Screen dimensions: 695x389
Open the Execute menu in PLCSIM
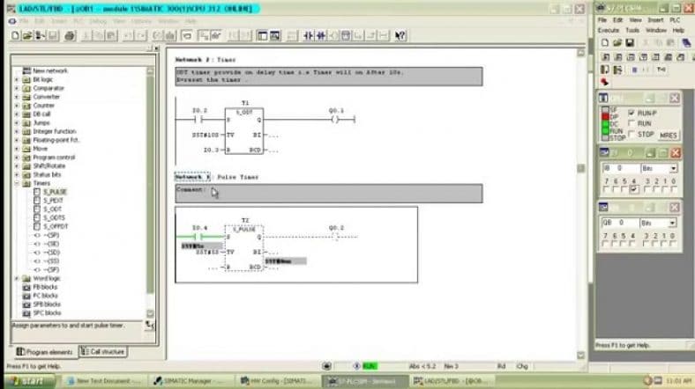point(609,30)
